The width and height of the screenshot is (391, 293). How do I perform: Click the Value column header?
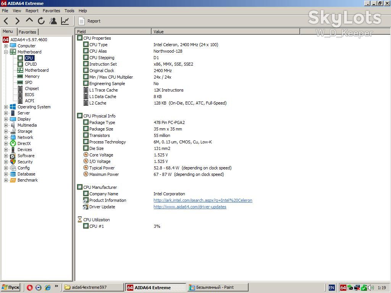point(225,32)
